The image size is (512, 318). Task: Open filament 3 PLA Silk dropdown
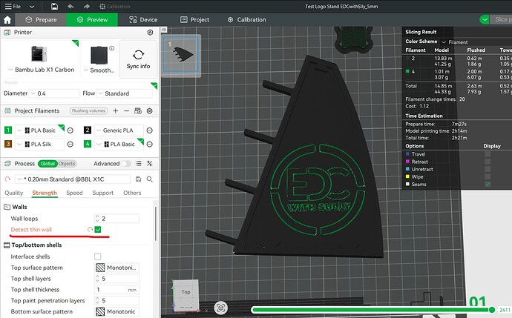coord(39,144)
